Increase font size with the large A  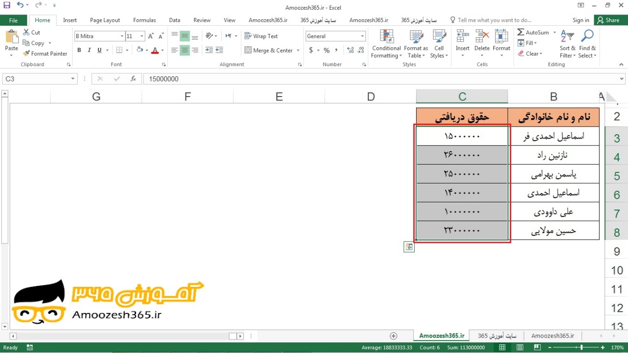(151, 36)
